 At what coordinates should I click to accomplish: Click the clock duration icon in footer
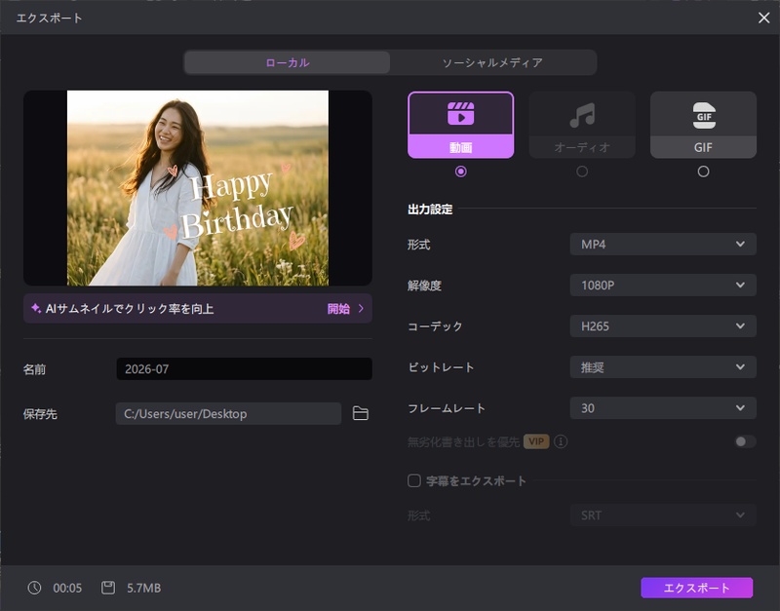click(34, 588)
